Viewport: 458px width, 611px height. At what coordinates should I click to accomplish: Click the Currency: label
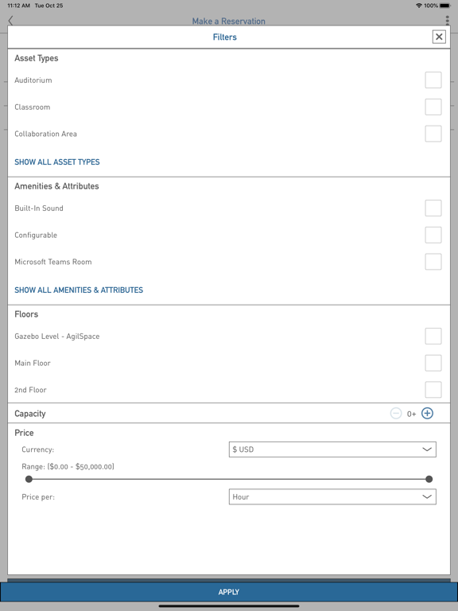[38, 449]
